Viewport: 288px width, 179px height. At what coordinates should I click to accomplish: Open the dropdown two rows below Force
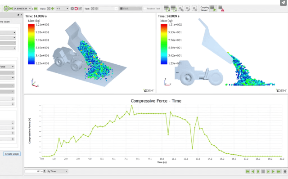pos(7,78)
